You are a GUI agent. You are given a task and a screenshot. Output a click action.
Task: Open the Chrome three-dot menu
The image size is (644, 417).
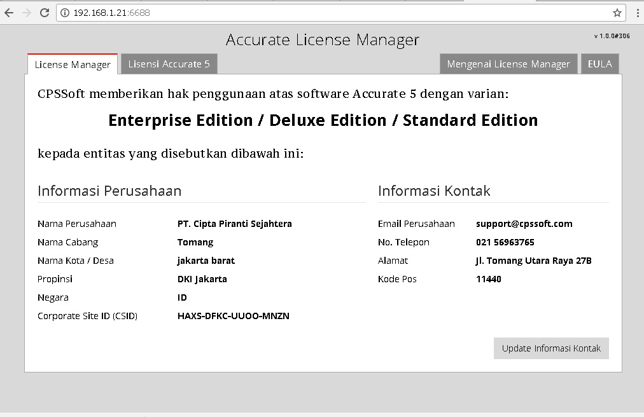[637, 13]
